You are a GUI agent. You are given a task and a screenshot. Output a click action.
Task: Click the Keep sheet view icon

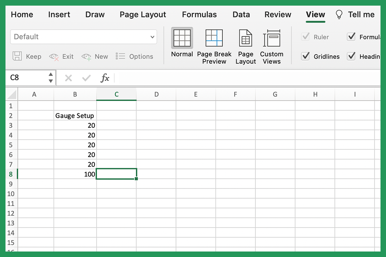(x=17, y=56)
